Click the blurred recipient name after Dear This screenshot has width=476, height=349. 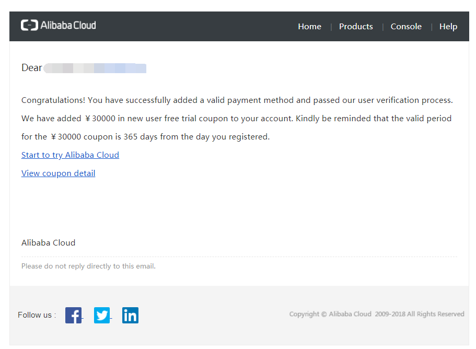95,68
